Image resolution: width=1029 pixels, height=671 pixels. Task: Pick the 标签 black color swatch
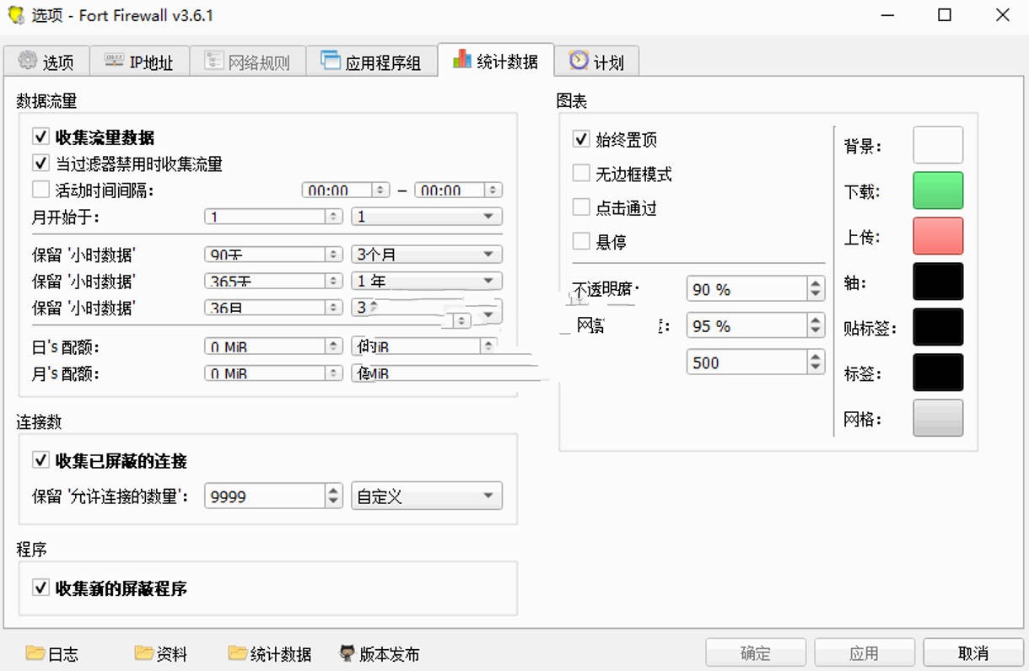938,373
